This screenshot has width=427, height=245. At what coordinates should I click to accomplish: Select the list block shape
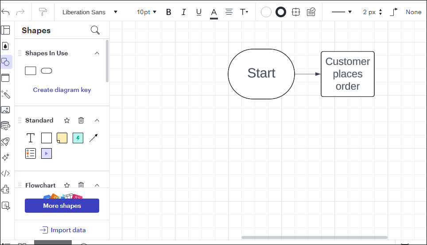[31, 153]
